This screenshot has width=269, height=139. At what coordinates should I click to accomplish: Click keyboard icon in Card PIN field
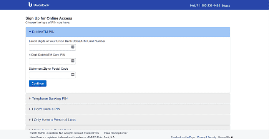(73, 61)
